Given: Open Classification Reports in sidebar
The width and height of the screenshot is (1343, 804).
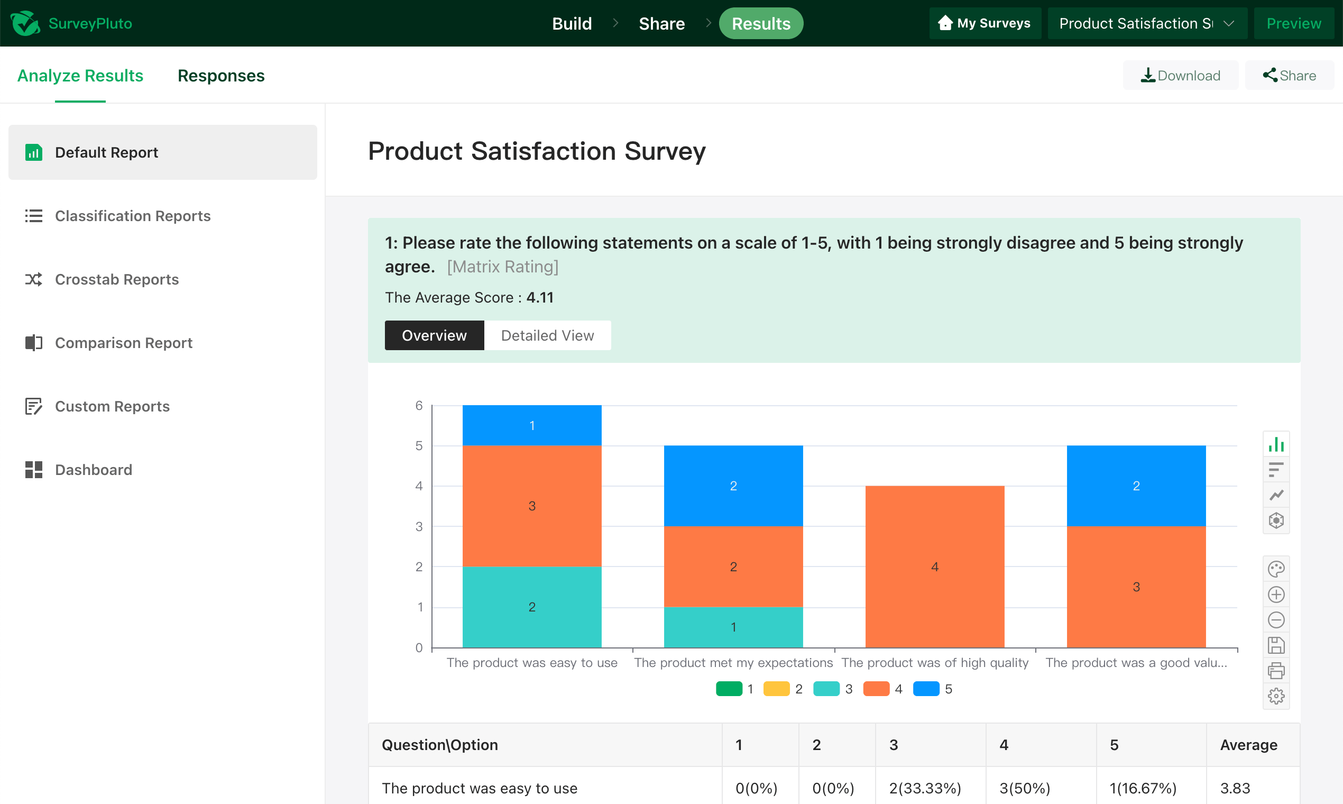Looking at the screenshot, I should click(132, 216).
